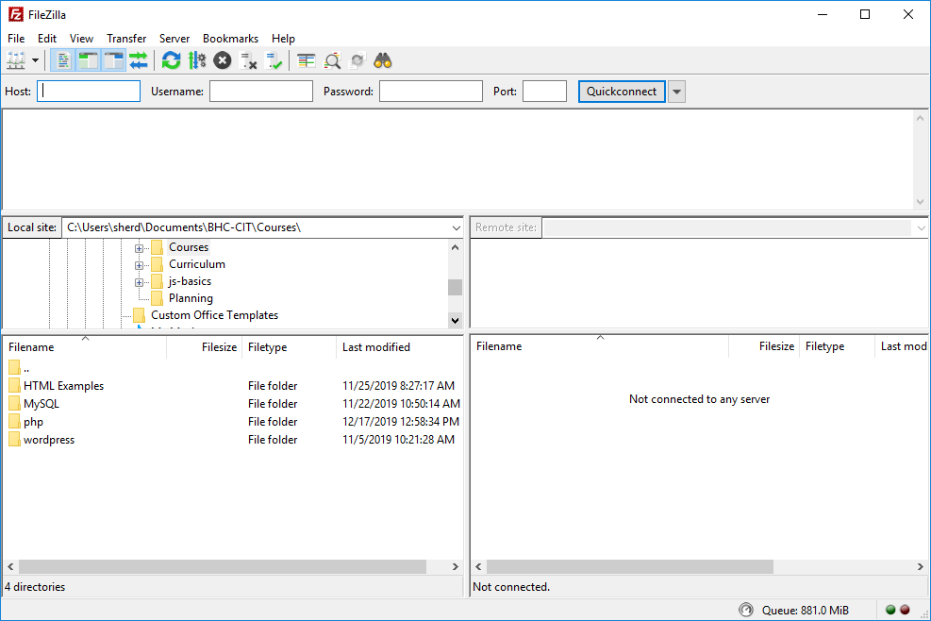Click the red activity LED in status bar
Image resolution: width=931 pixels, height=621 pixels.
coord(905,610)
